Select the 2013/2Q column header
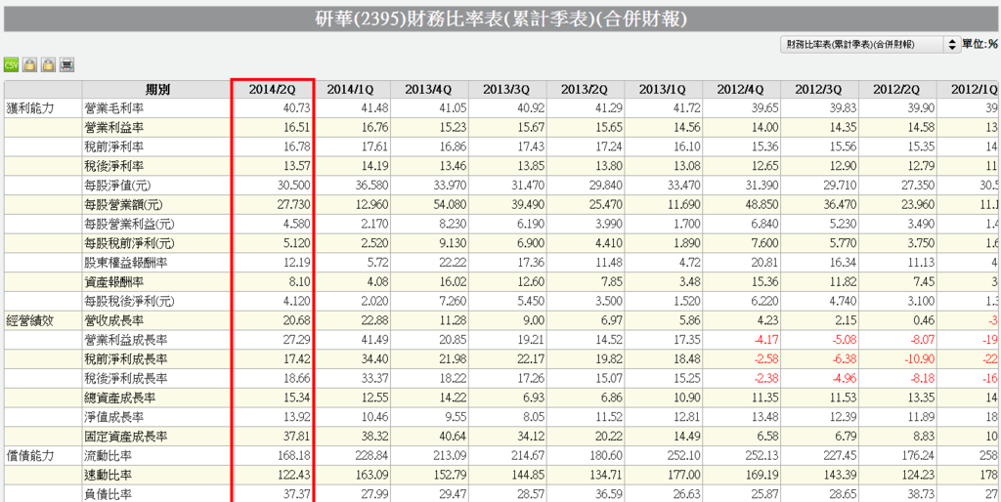Viewport: 1001px width, 502px height. coord(587,89)
